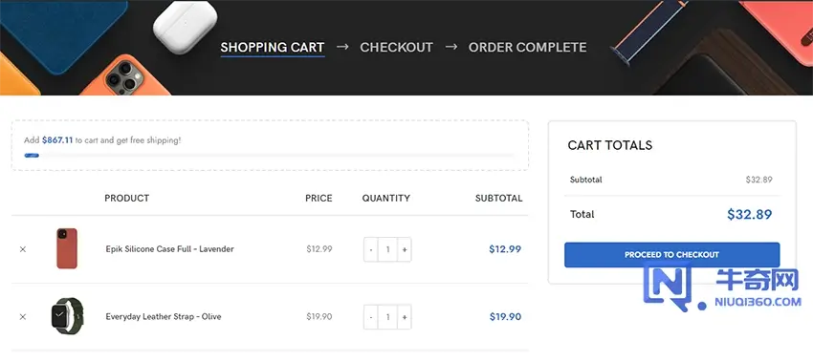Click the Leather Strap watch thumbnail
This screenshot has height=362, width=813.
pyautogui.click(x=67, y=315)
